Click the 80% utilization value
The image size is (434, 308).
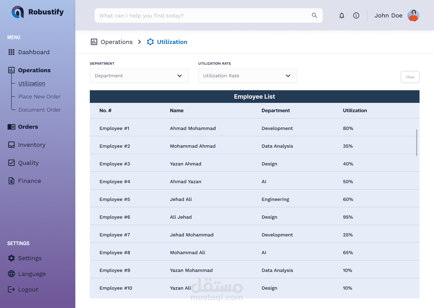348,128
